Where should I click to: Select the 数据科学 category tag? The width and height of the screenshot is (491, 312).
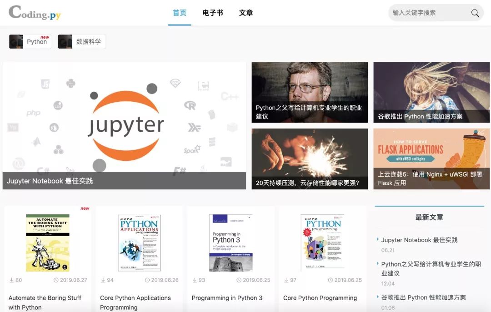[x=81, y=42]
